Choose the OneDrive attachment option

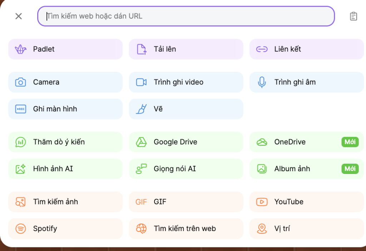(306, 142)
